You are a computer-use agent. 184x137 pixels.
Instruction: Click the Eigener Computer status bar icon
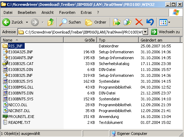click(x=114, y=134)
